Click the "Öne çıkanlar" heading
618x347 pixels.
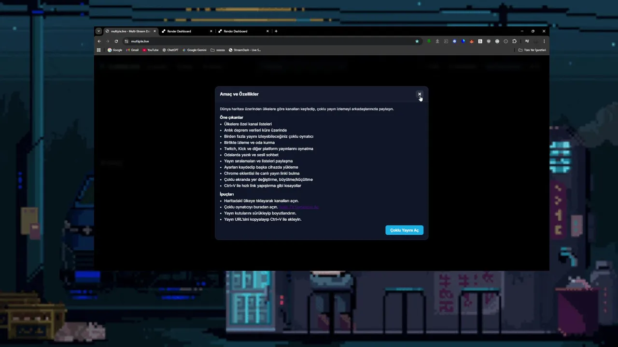231,118
